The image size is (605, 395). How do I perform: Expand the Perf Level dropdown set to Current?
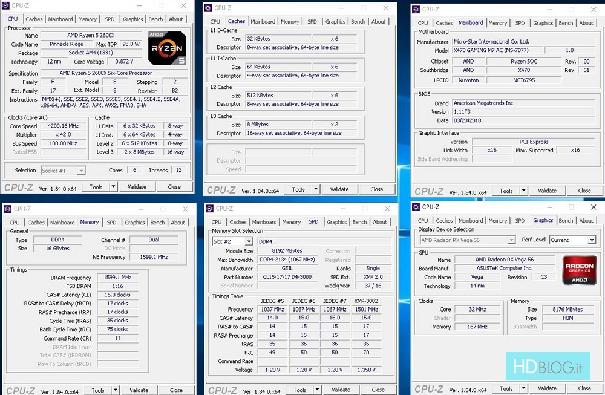(591, 240)
